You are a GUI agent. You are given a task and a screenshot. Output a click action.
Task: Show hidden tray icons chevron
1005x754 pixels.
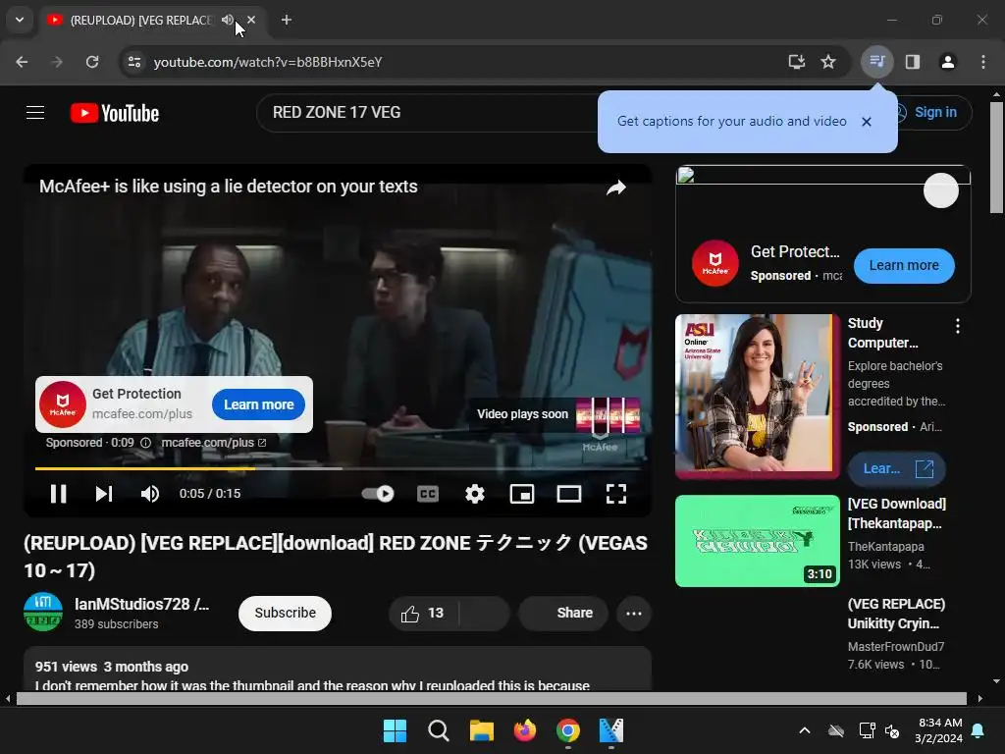(805, 730)
